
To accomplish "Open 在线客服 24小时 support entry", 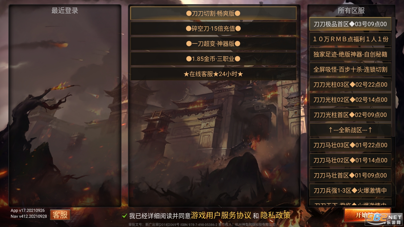I will tap(213, 74).
